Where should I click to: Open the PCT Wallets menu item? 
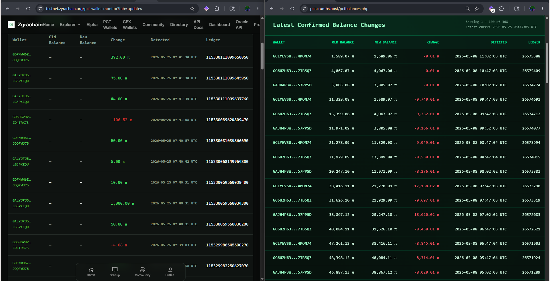coord(110,25)
